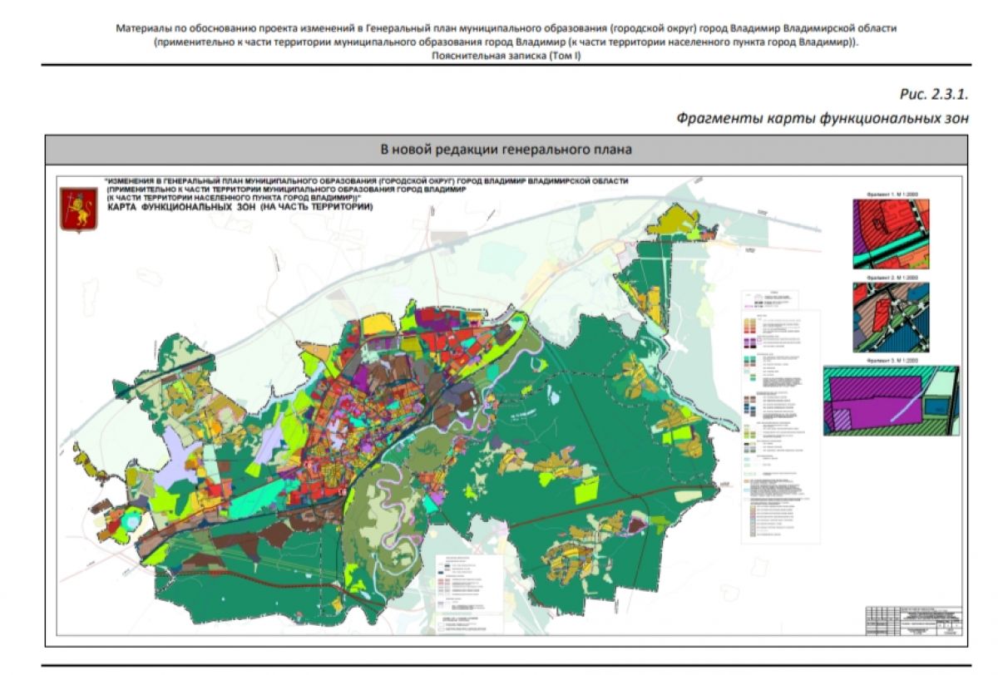Viewport: 998px width, 675px height.
Task: Click header 'В новой редакции генерального плана'
Action: click(506, 150)
